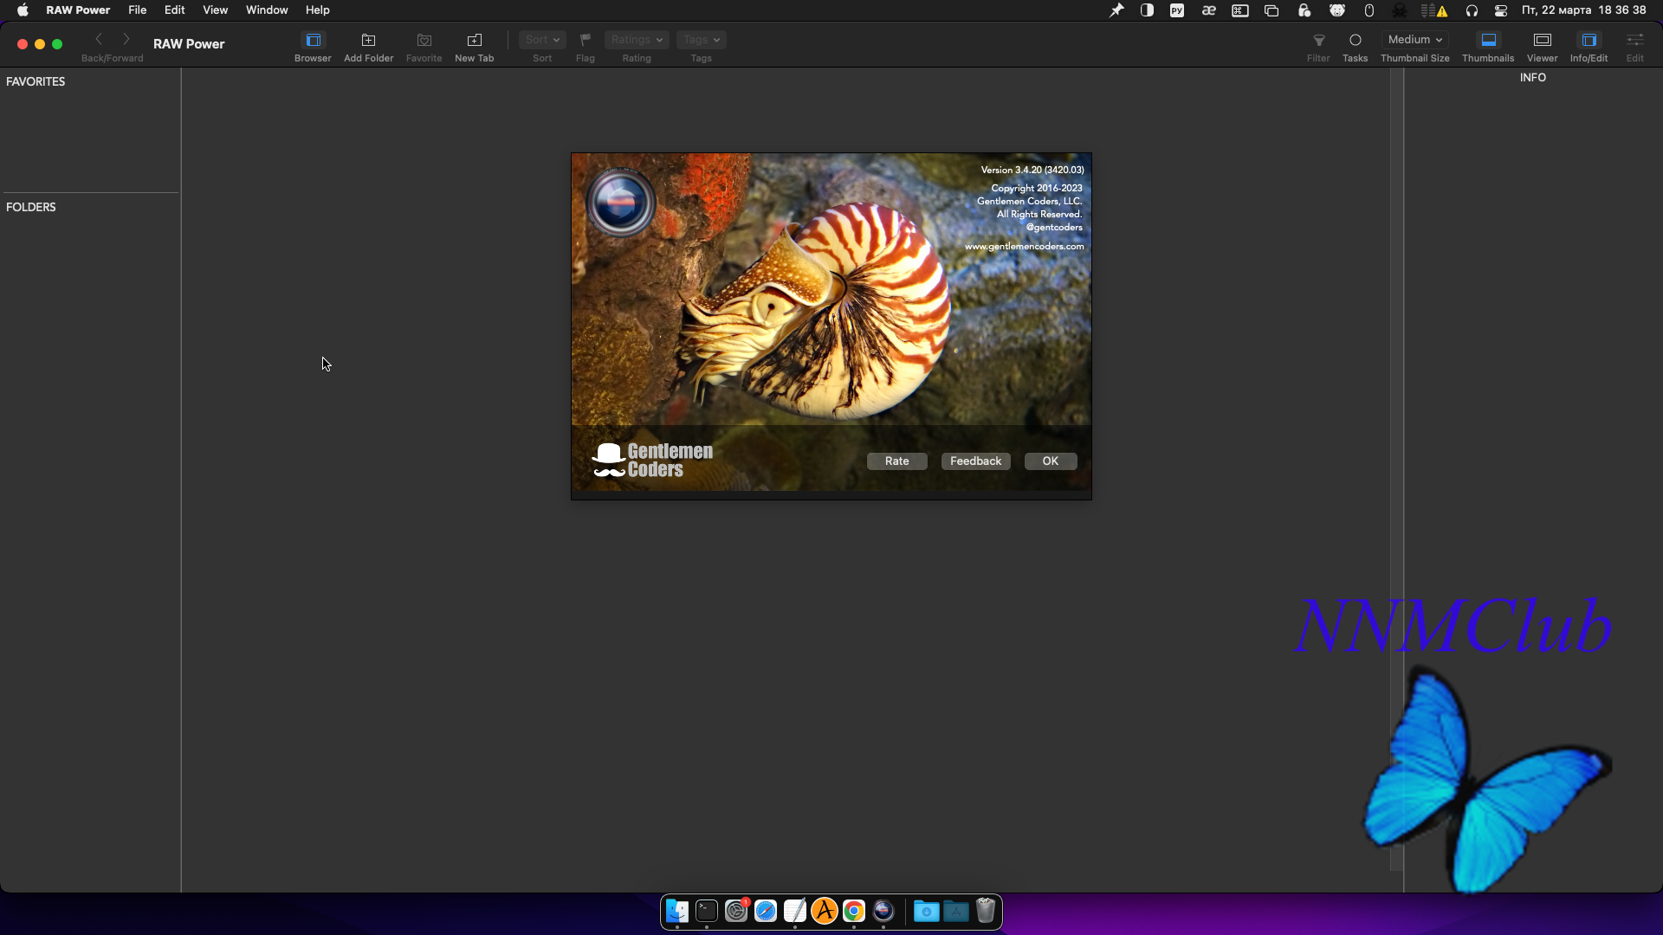Open the Filter funnel icon
The image size is (1663, 935).
click(x=1318, y=40)
